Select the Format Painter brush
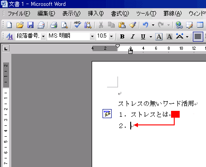The image size is (206, 167). (132, 25)
